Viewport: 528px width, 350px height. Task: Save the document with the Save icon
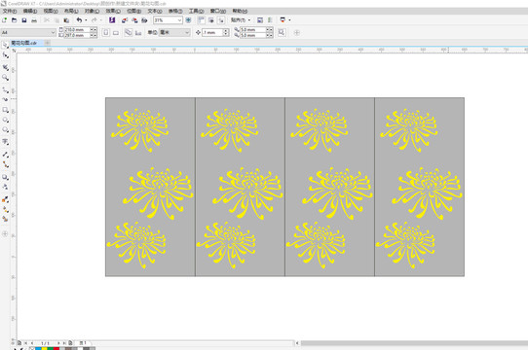pyautogui.click(x=24, y=20)
